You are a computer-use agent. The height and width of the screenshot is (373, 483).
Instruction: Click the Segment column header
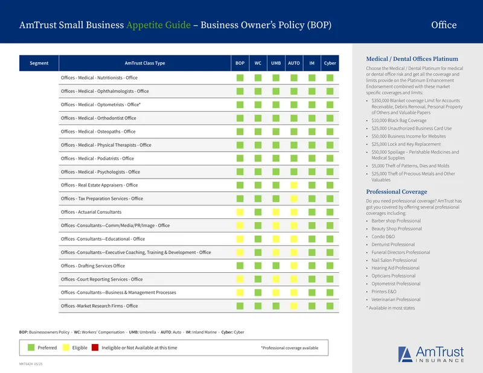[x=39, y=63]
